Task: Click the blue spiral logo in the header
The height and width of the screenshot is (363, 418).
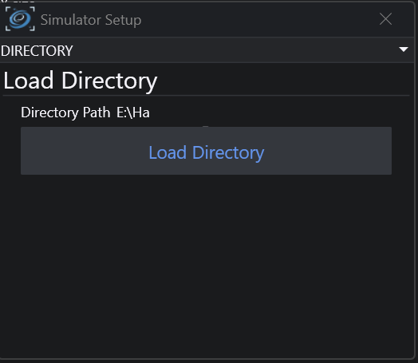Action: click(20, 19)
